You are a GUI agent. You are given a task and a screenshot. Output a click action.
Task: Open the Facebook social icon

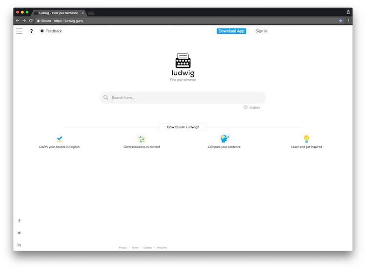19,221
